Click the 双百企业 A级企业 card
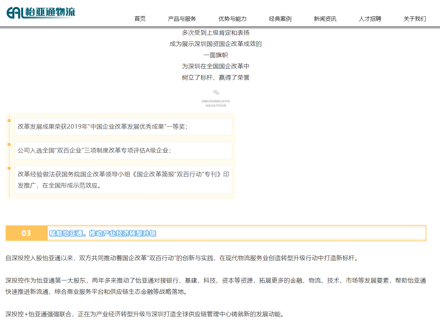The height and width of the screenshot is (320, 440). [123, 150]
